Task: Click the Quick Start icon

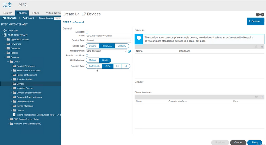Action: pos(5,31)
